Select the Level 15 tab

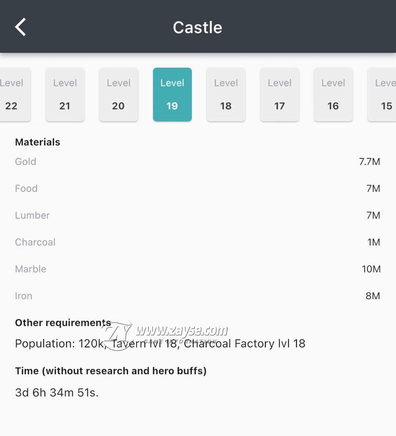coord(382,95)
